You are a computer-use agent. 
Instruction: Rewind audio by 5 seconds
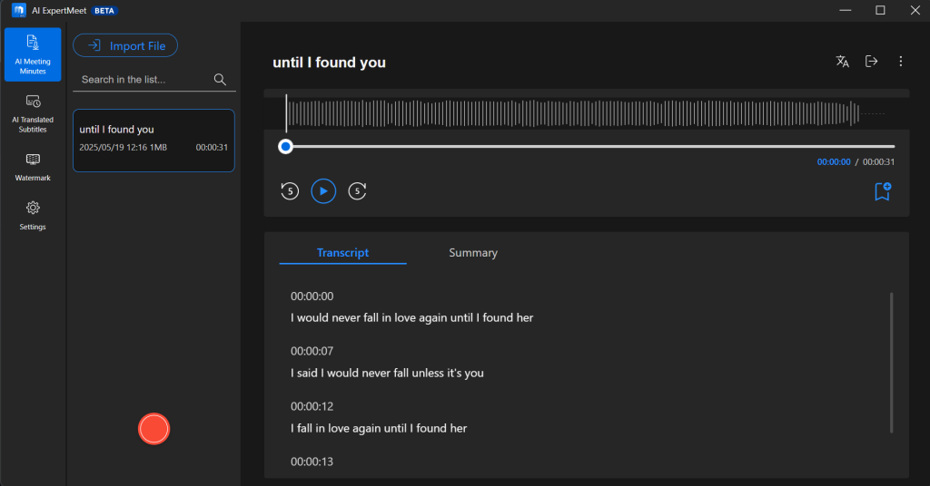click(290, 191)
